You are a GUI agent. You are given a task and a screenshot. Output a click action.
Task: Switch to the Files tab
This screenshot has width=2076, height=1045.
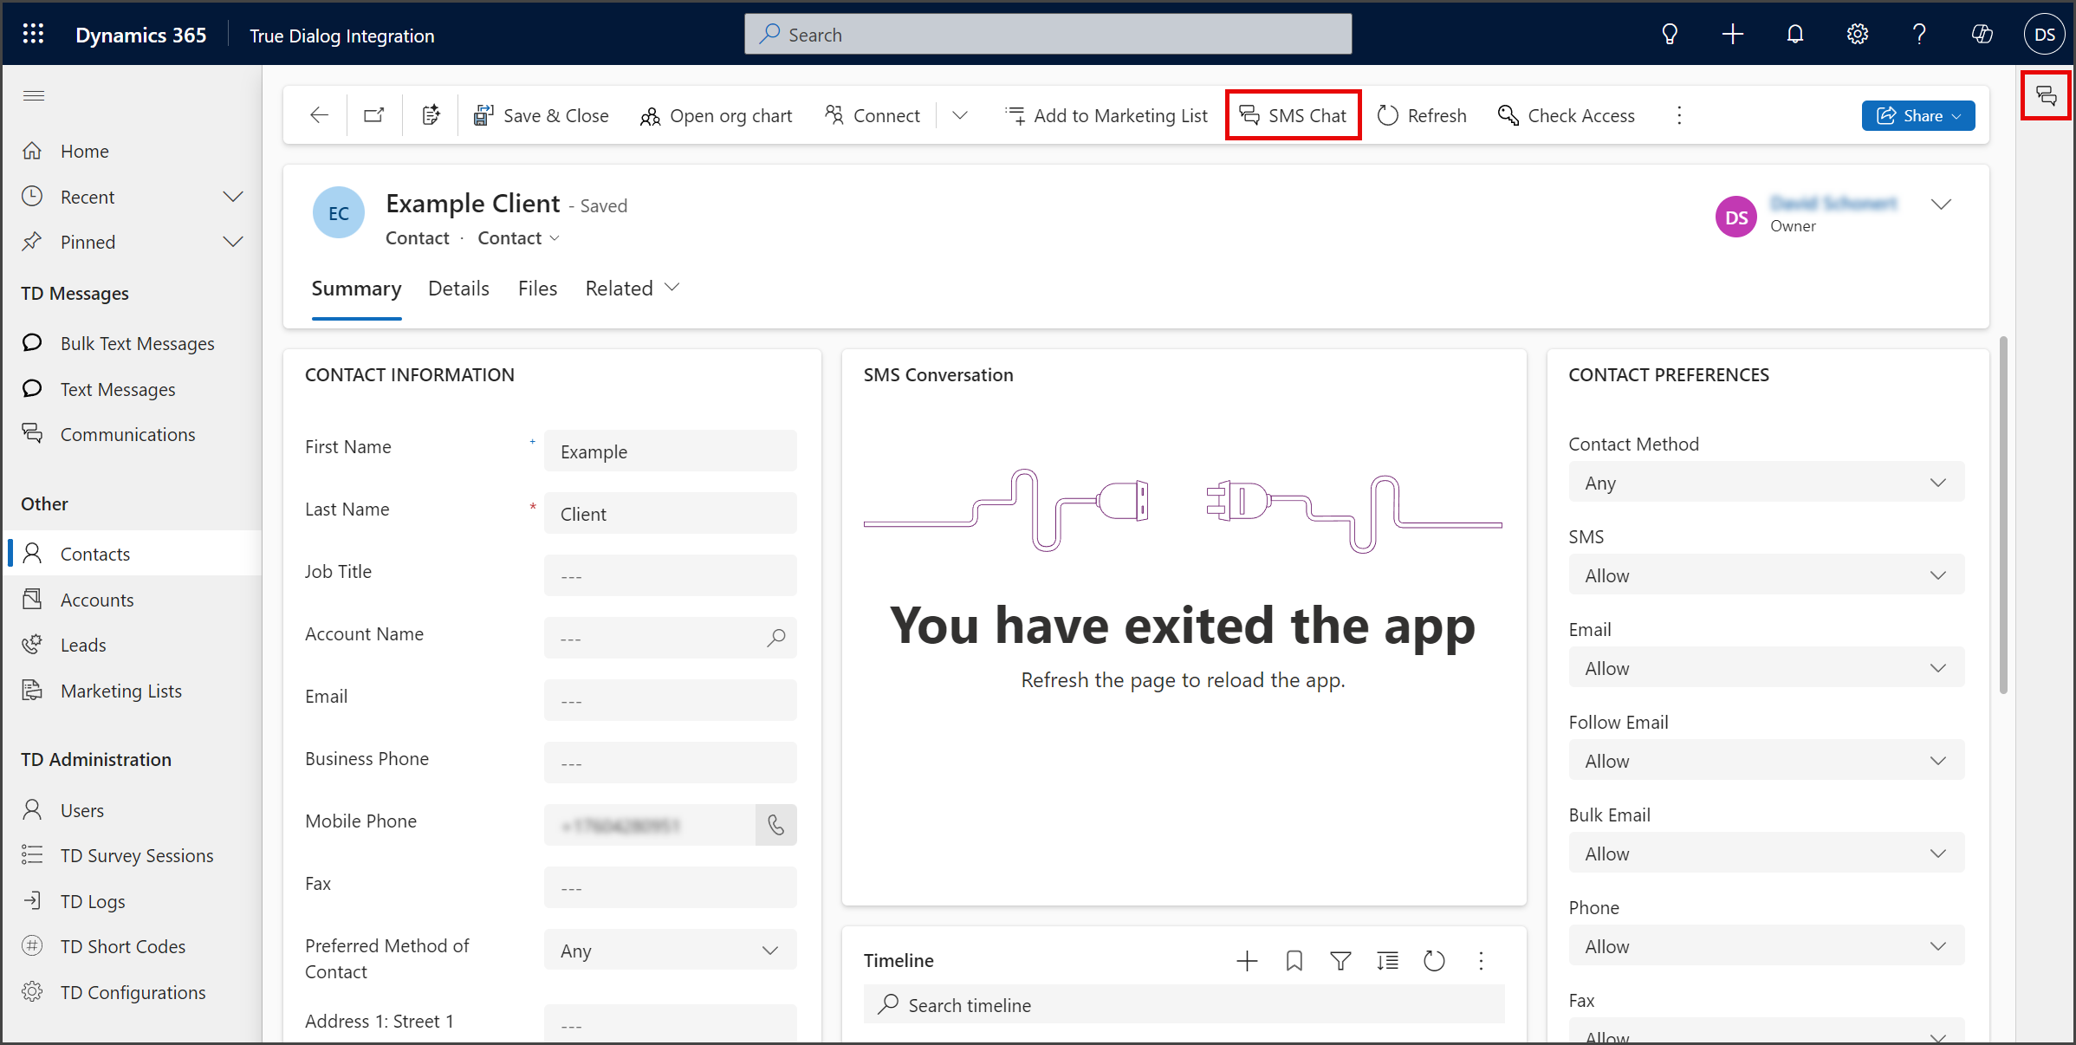pos(537,289)
